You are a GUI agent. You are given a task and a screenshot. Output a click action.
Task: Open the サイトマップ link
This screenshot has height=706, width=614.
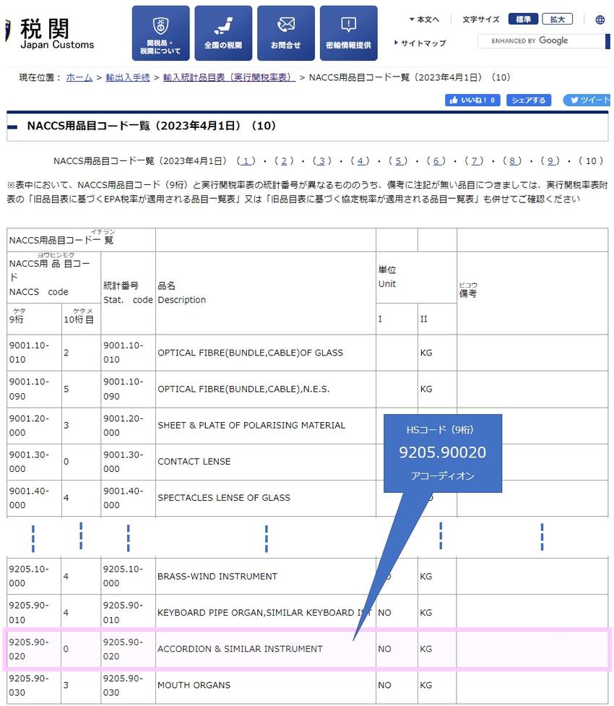420,43
